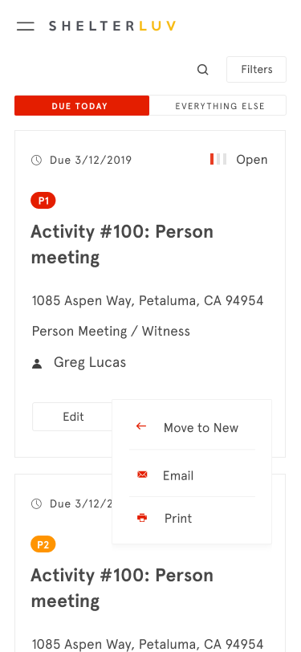Choose Email from the popup menu

(192, 475)
